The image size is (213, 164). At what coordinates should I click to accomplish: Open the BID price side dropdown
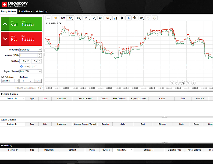78,18
